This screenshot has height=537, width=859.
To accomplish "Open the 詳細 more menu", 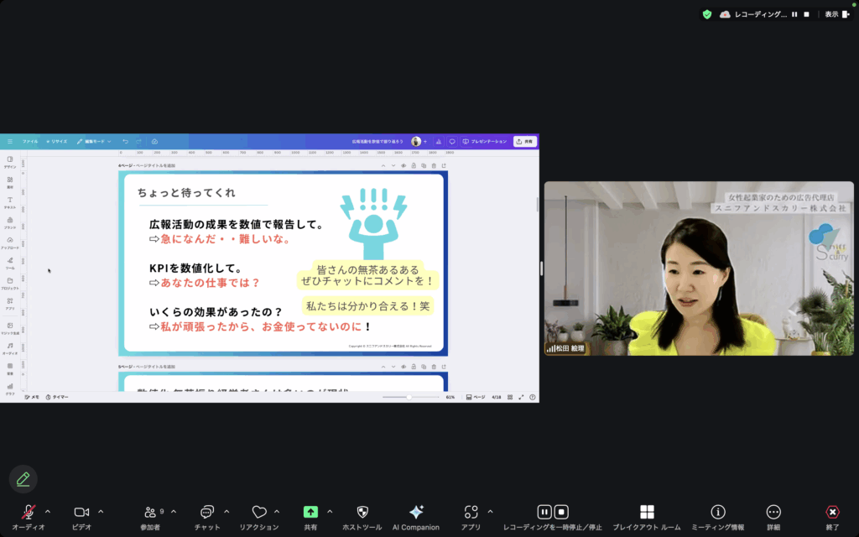I will pos(773,512).
